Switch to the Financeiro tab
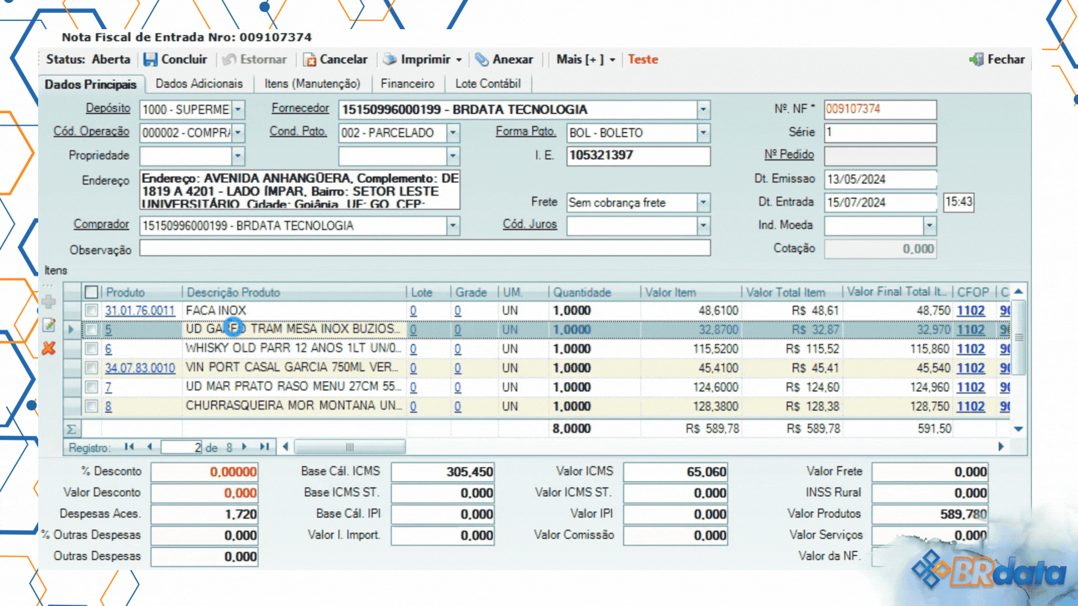Viewport: 1078px width, 606px height. click(x=407, y=84)
